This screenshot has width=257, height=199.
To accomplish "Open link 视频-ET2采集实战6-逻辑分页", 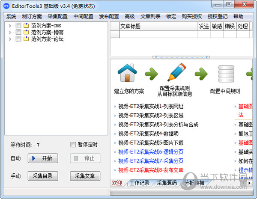I will click(x=151, y=152).
